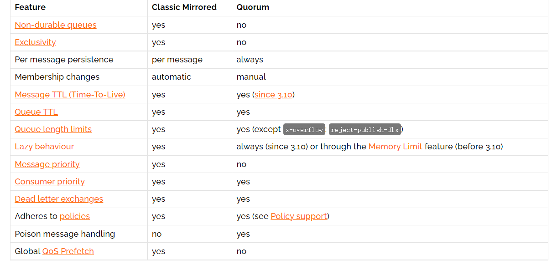
Task: Click the Feature column header
Action: point(30,7)
